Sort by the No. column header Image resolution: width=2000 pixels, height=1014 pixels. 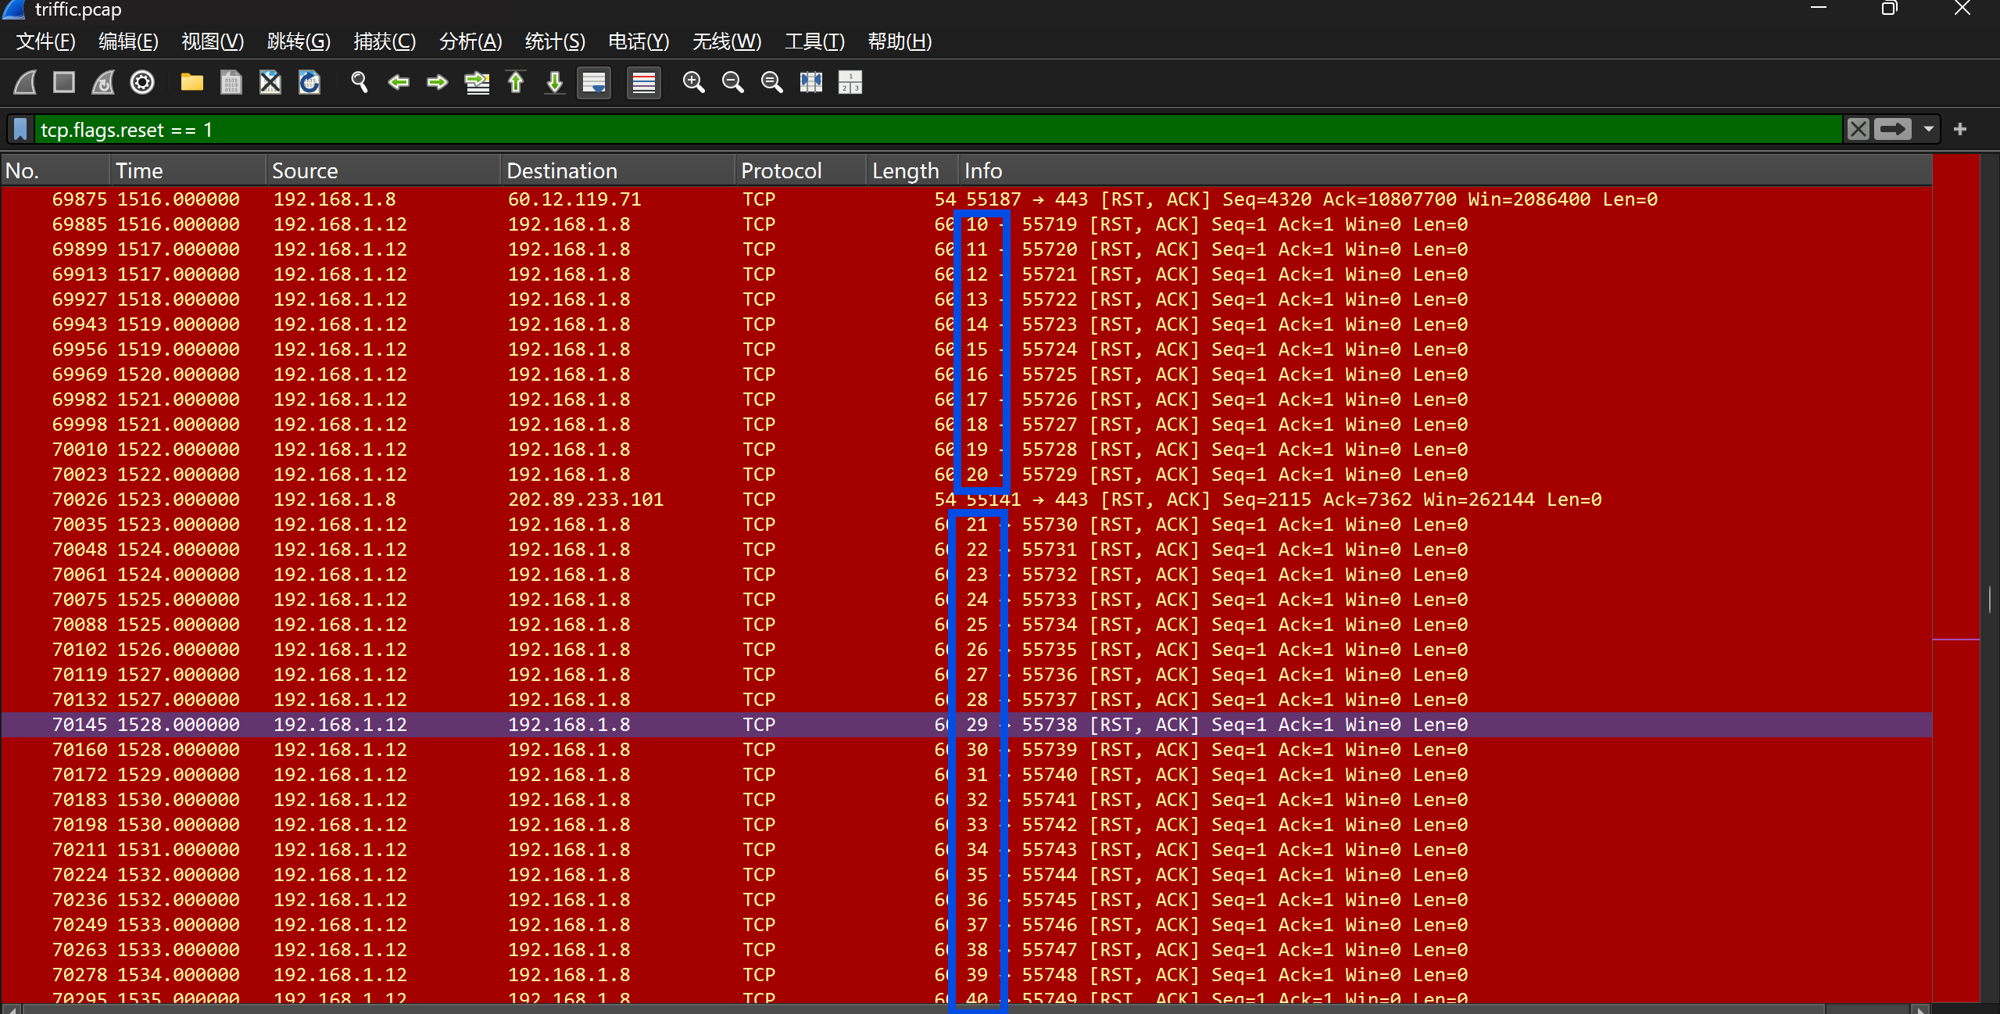click(x=55, y=170)
